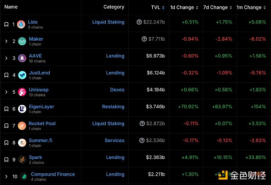Expand the Compound Finance row
The image size is (271, 185).
click(6, 176)
